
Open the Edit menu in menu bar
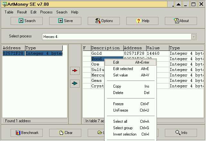[33, 12]
